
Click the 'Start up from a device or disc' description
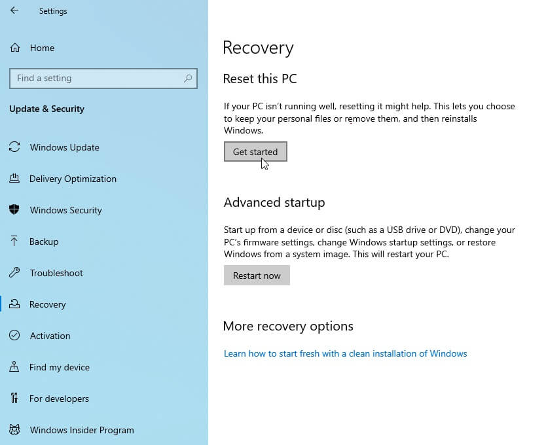(369, 242)
